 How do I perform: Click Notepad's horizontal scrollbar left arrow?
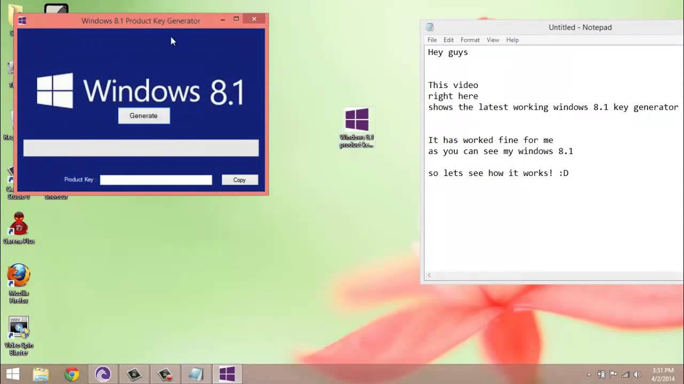pos(429,276)
